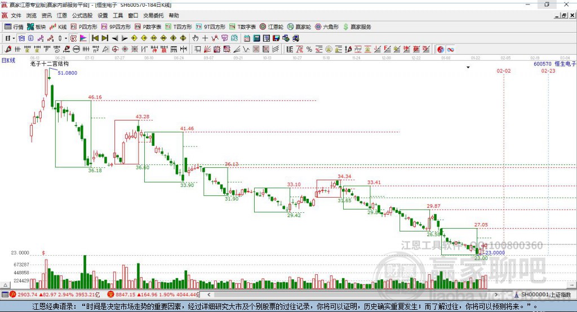Open the 工具 menu
The image size is (577, 312).
[x=118, y=15]
